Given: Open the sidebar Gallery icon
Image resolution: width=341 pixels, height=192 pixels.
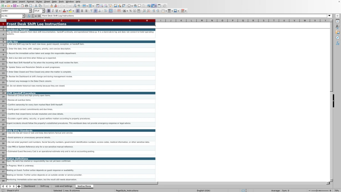Looking at the screenshot, I should pyautogui.click(x=338, y=32).
